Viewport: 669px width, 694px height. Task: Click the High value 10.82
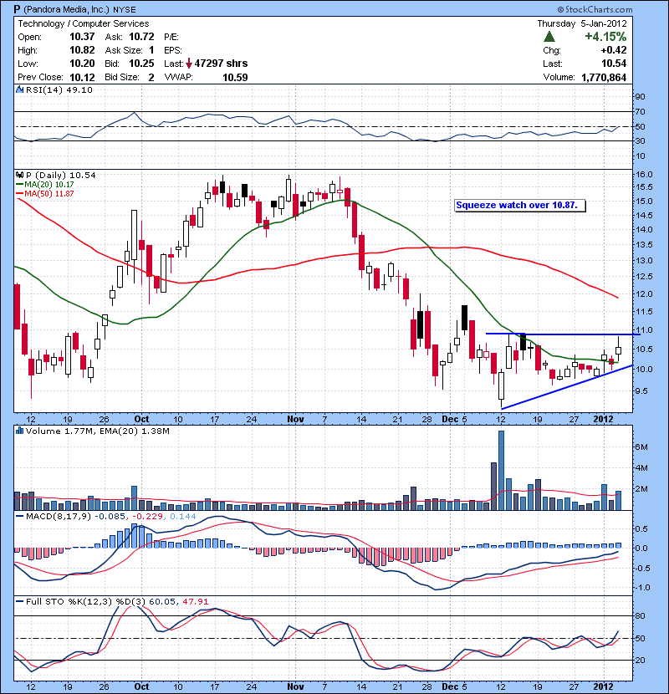tap(82, 50)
